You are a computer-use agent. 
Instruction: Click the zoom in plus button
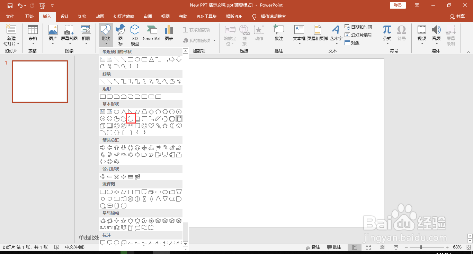[447, 247]
